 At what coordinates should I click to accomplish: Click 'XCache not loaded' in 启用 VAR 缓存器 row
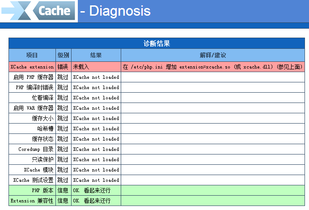tap(96, 108)
